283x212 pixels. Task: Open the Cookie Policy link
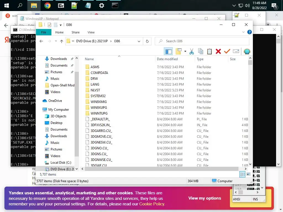(x=152, y=204)
